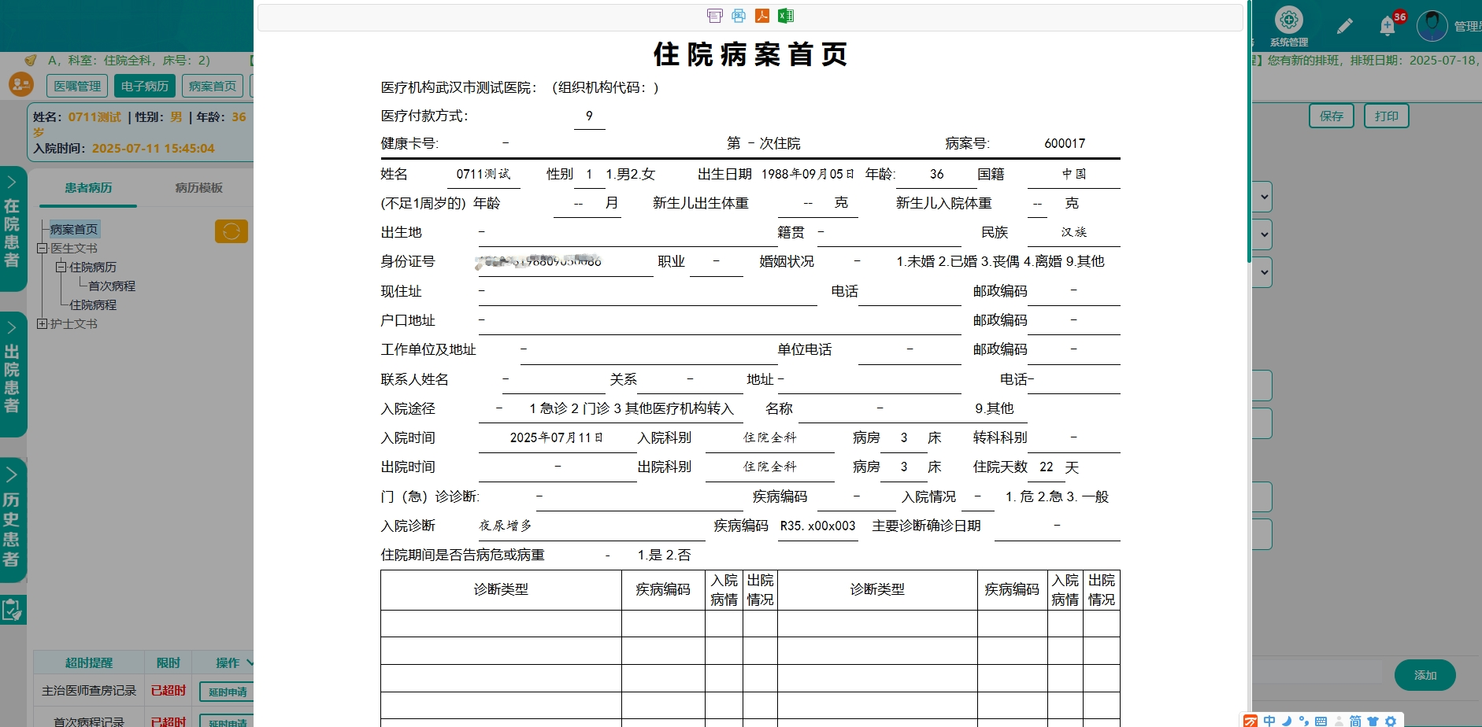Click the bell icon beside patient info bar
The height and width of the screenshot is (727, 1482).
(x=31, y=60)
